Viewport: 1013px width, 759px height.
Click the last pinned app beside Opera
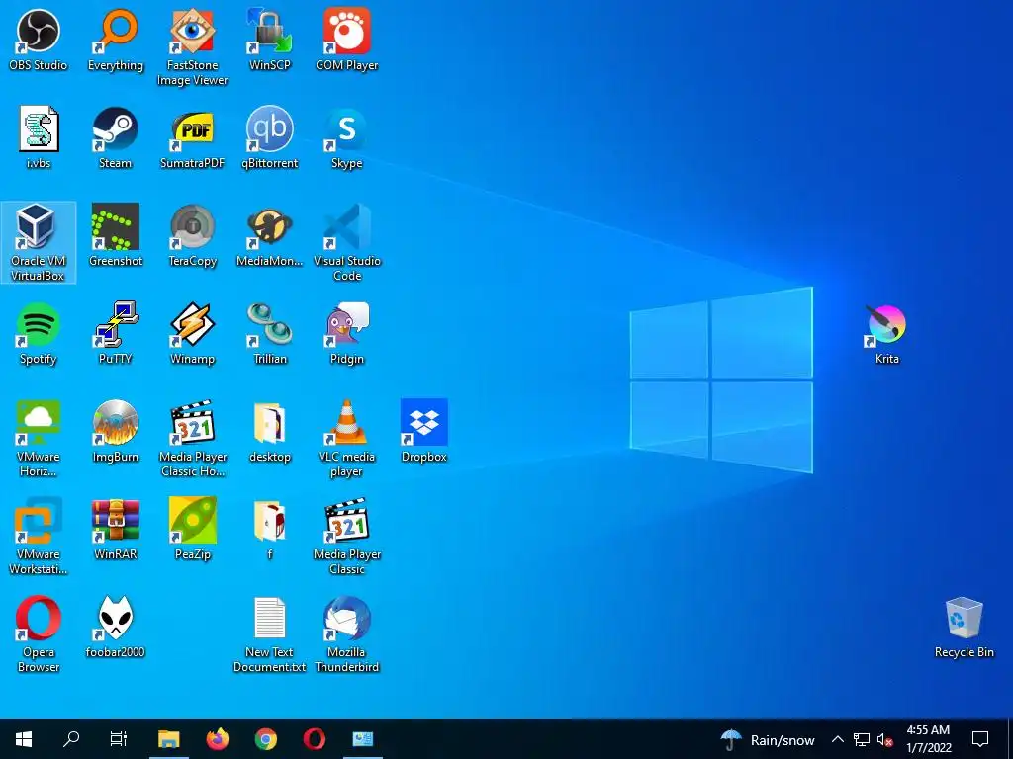(363, 739)
